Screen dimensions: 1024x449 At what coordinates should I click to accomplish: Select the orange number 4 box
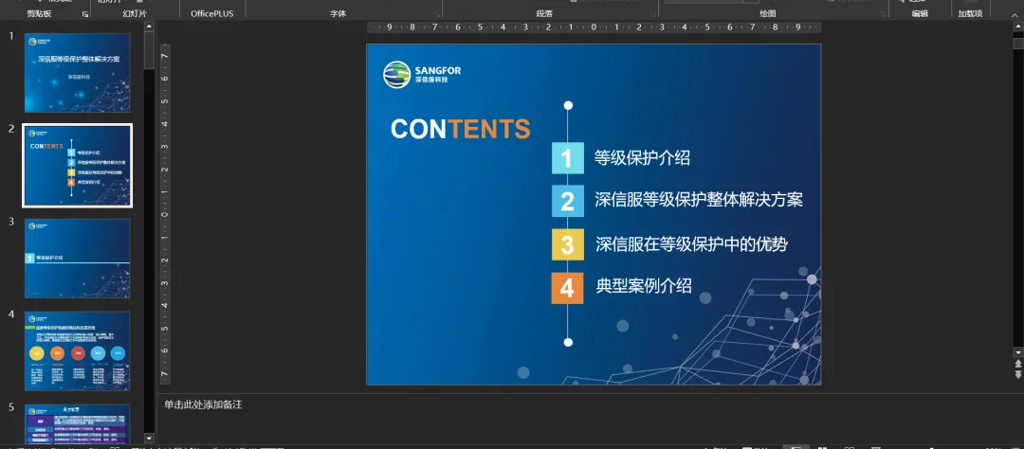coord(568,288)
